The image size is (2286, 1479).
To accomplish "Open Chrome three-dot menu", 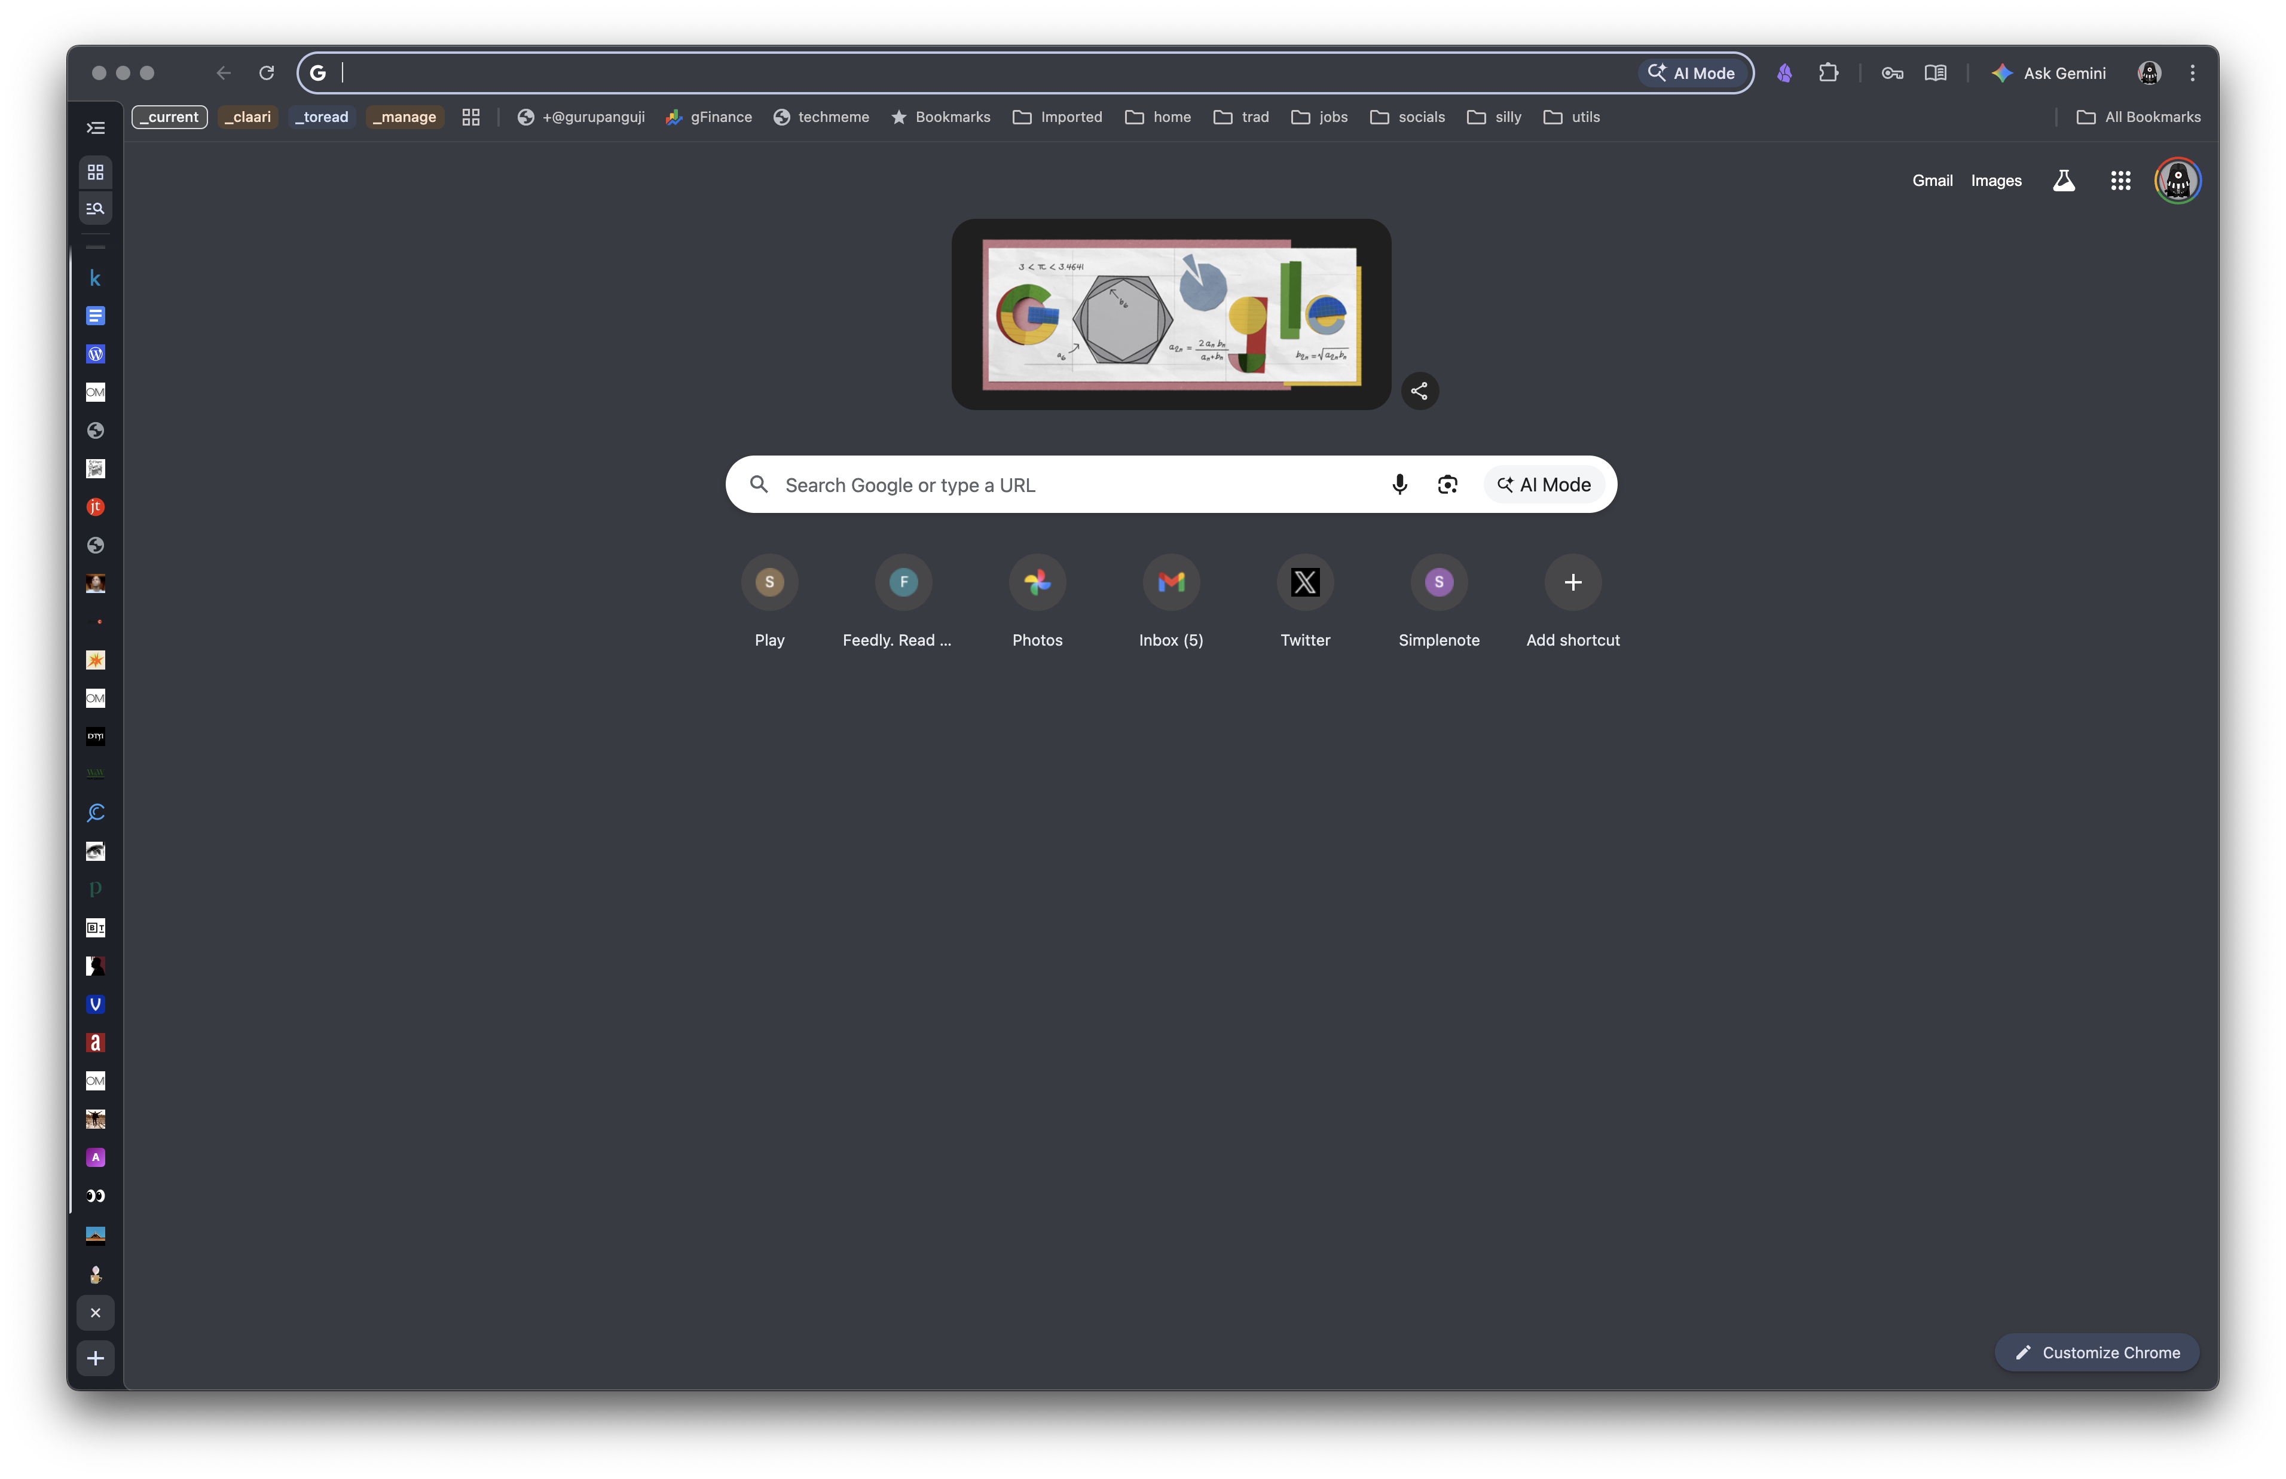I will [2192, 73].
